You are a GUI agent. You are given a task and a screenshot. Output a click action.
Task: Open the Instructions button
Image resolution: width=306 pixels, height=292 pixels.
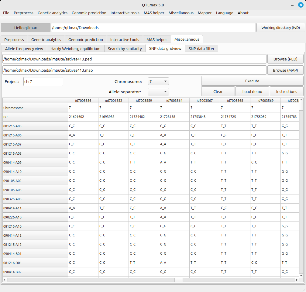point(286,91)
